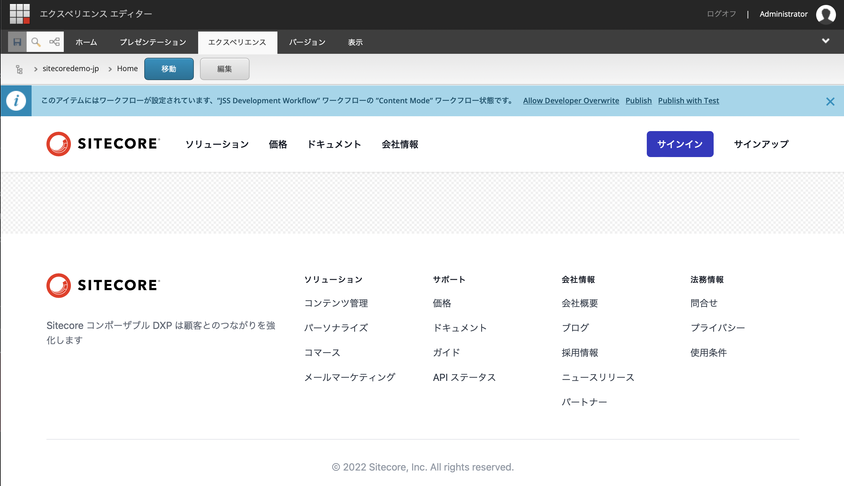Viewport: 844px width, 486px height.
Task: Expand the ribbon with the chevron arrow
Action: 826,41
